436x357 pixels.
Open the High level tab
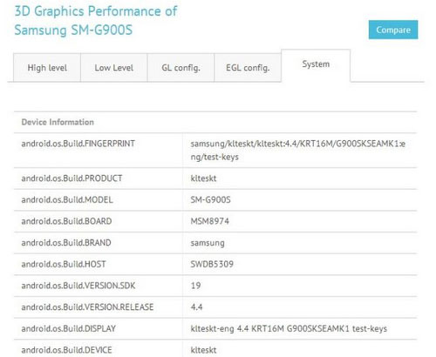47,68
